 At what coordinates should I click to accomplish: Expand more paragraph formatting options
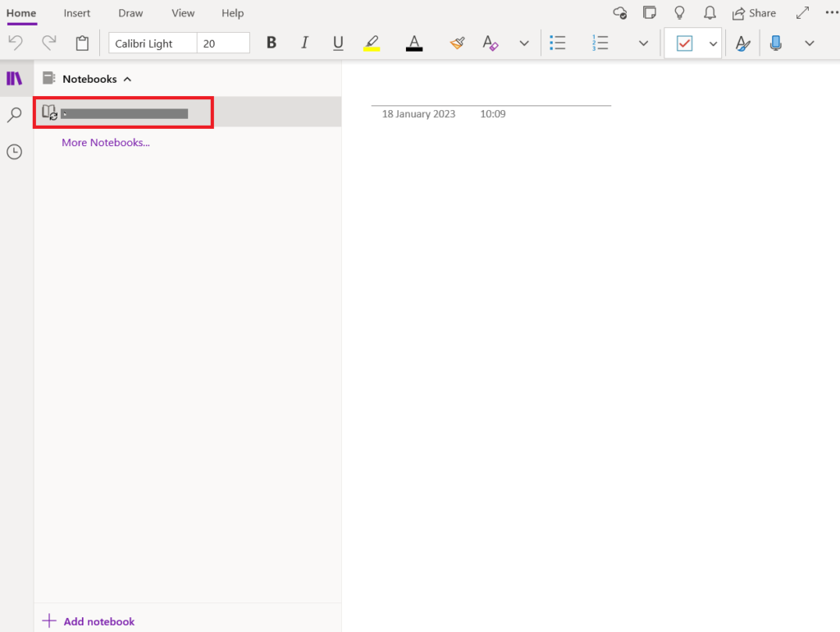(x=643, y=44)
